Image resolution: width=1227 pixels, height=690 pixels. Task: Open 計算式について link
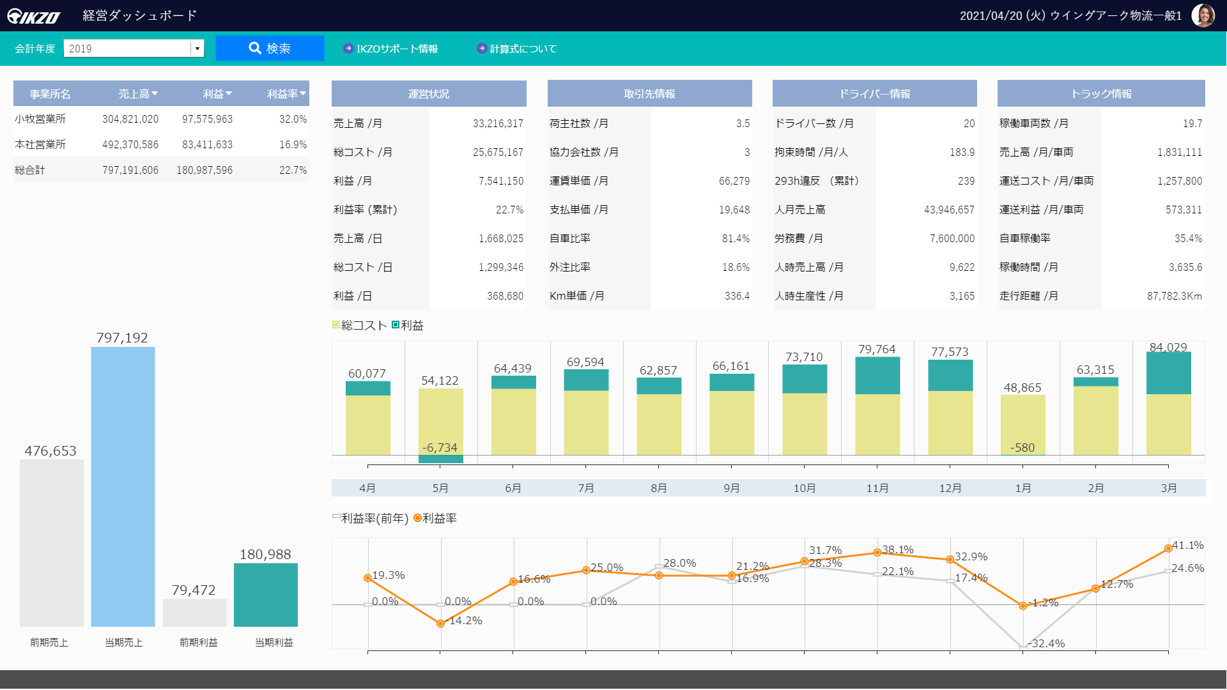point(523,49)
